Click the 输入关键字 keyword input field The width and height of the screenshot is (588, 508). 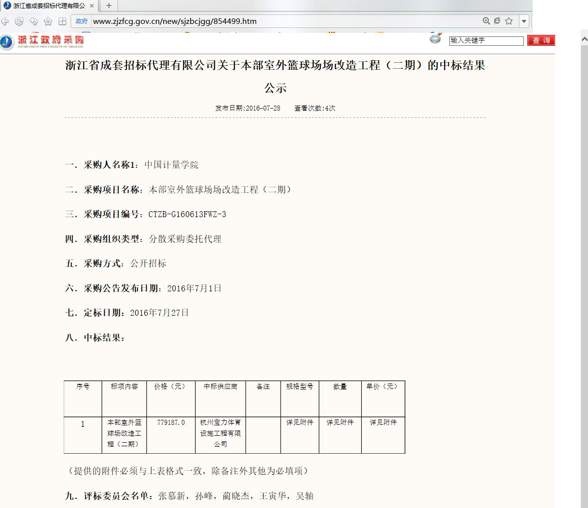[486, 41]
